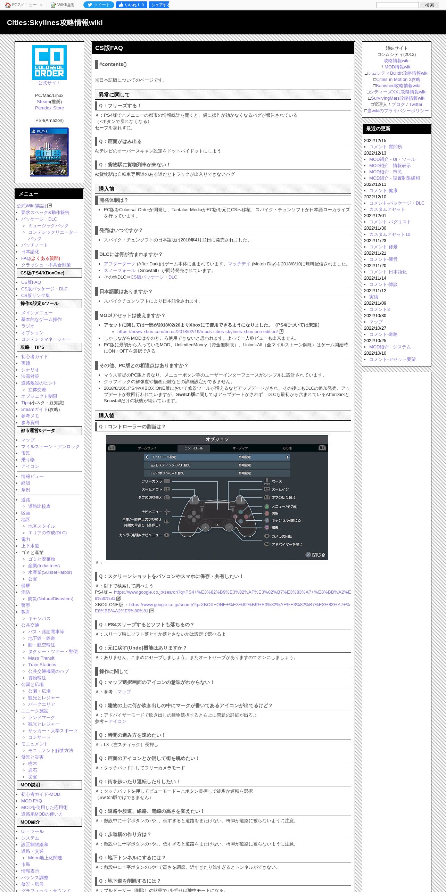The image size is (446, 892).
Task: Open シムシティBuildIt攻略情報wiki sister link
Action: coord(398,73)
